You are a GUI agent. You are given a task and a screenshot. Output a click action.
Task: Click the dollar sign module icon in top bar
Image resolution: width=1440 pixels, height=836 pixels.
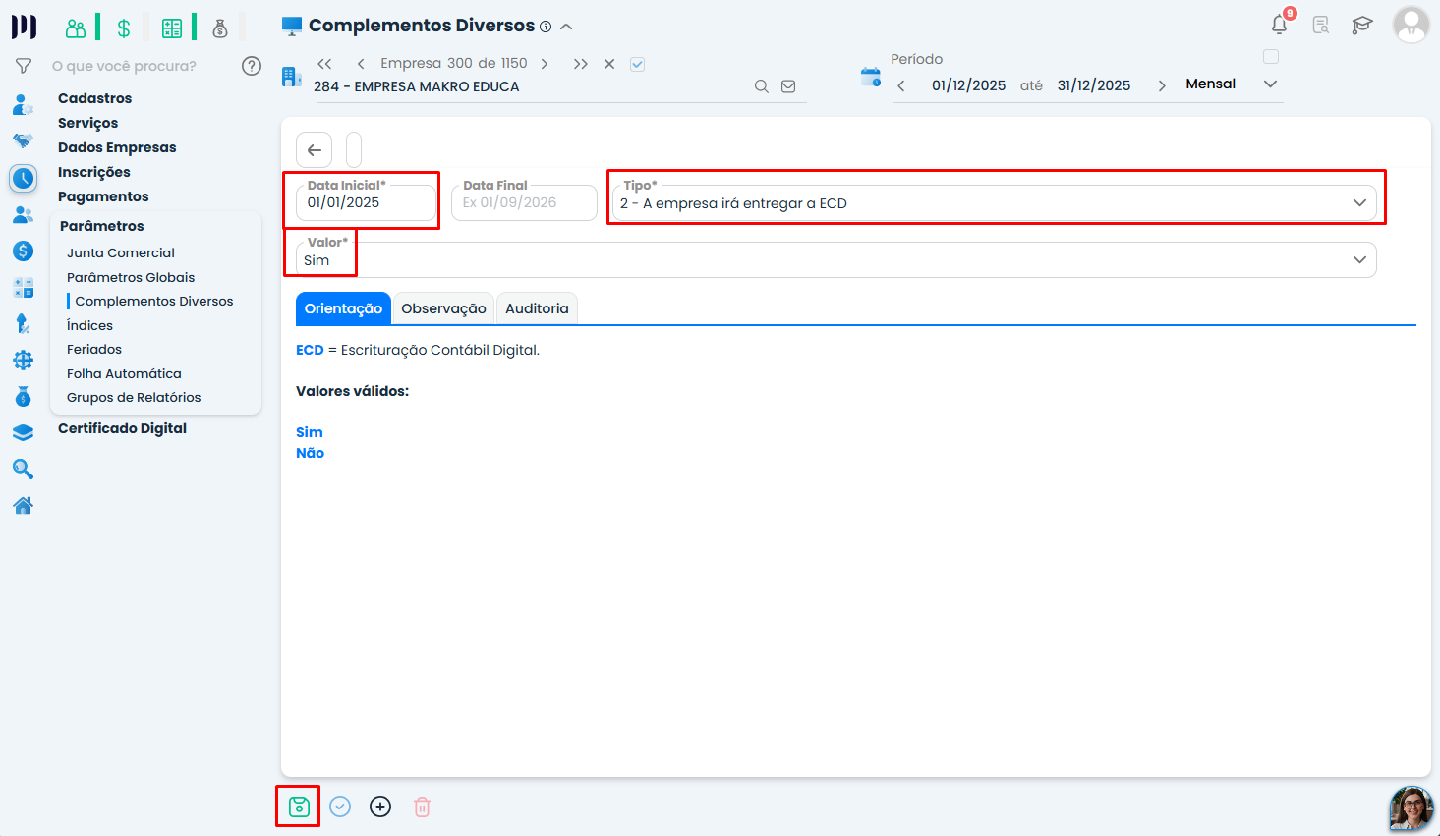124,28
